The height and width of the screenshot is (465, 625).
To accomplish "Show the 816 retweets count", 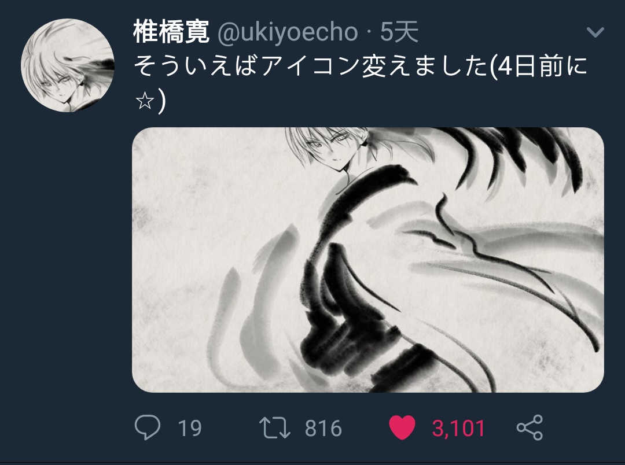I will [x=323, y=429].
